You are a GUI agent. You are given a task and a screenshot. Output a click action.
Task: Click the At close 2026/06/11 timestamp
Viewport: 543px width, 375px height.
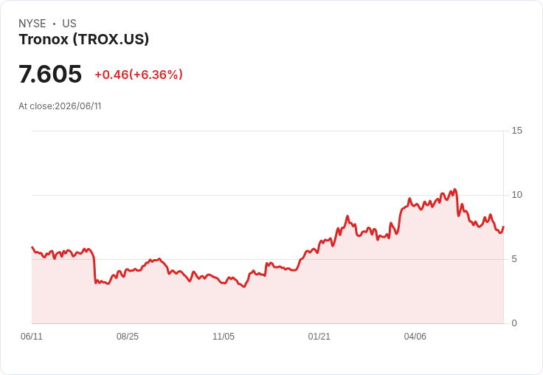click(60, 106)
